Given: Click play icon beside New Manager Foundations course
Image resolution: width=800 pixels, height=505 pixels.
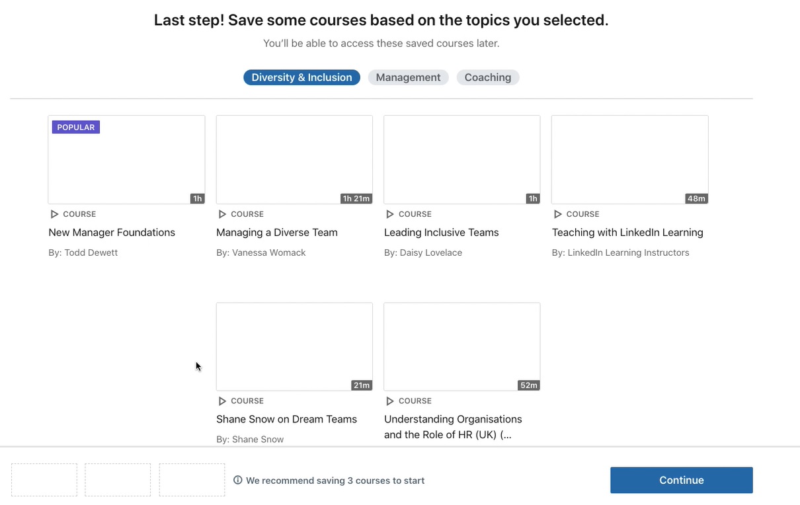Looking at the screenshot, I should (x=54, y=214).
